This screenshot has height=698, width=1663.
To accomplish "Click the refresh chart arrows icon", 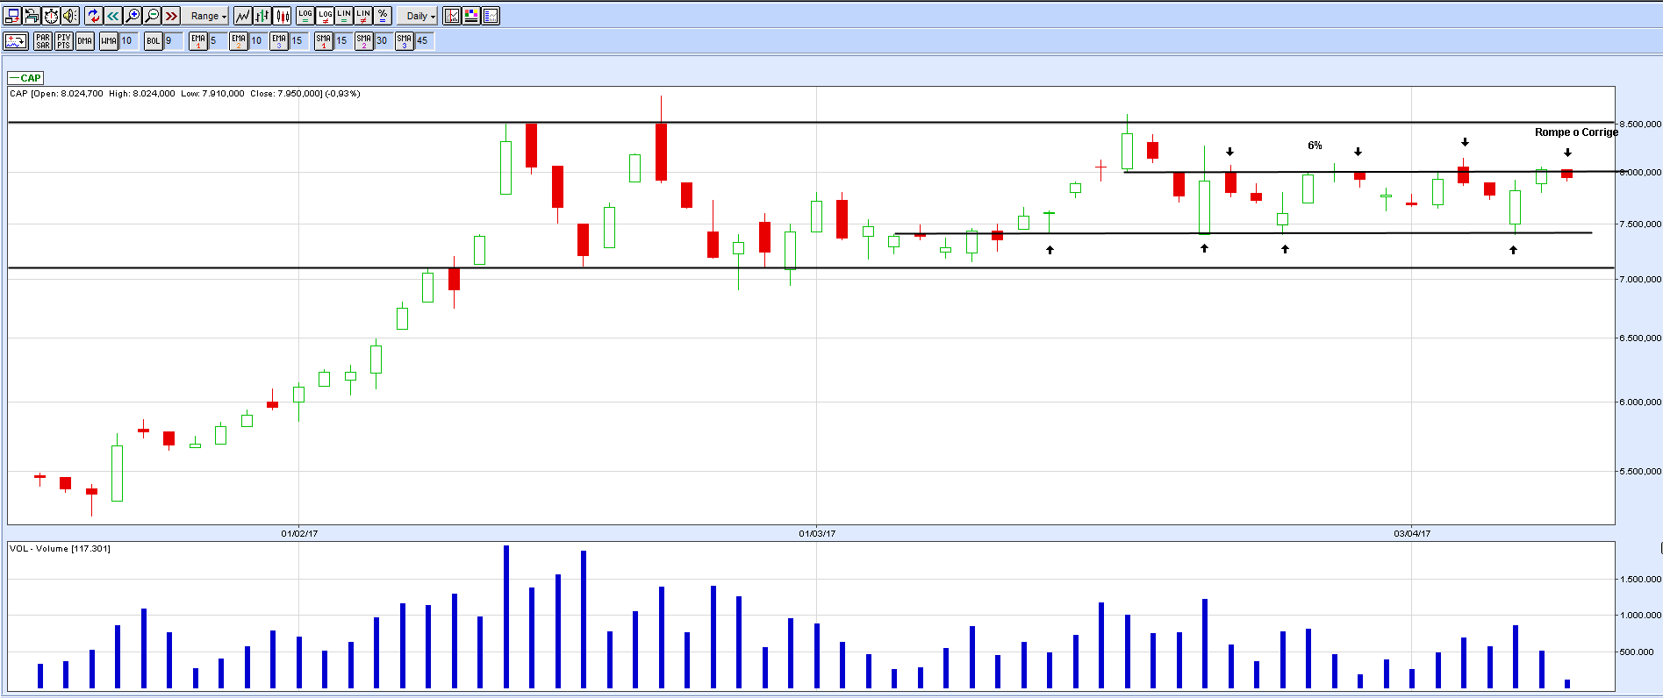I will click(94, 16).
